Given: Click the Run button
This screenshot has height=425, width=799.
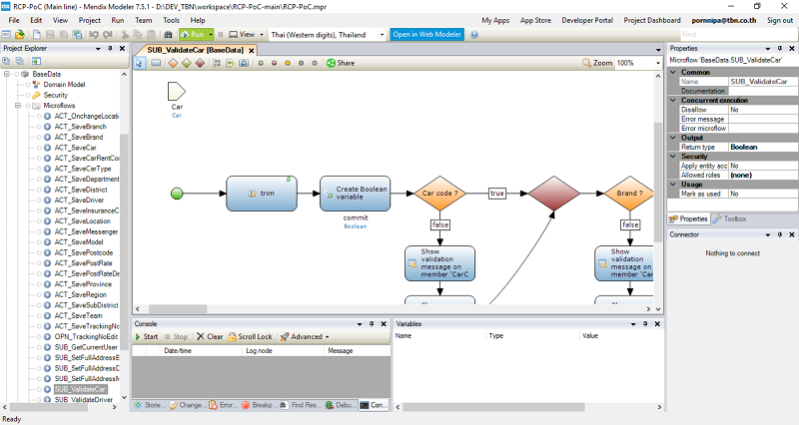Looking at the screenshot, I should [193, 35].
